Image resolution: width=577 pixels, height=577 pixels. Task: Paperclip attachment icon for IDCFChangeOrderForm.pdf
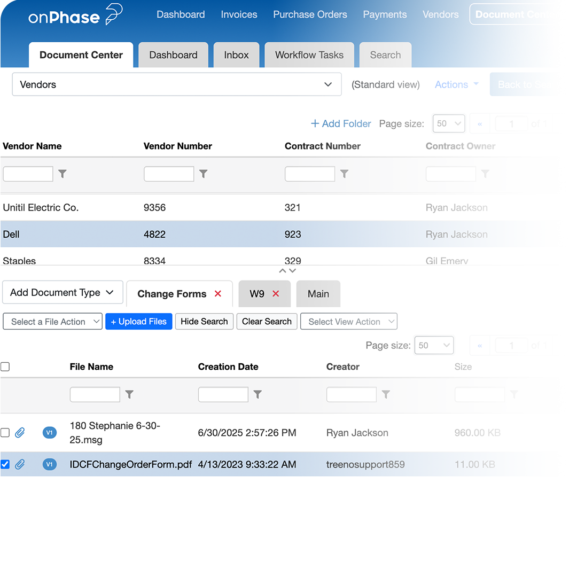(20, 464)
